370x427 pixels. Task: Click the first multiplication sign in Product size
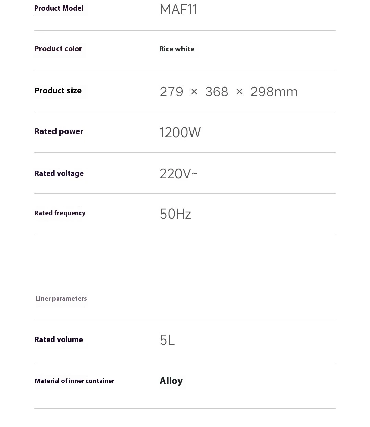[194, 92]
